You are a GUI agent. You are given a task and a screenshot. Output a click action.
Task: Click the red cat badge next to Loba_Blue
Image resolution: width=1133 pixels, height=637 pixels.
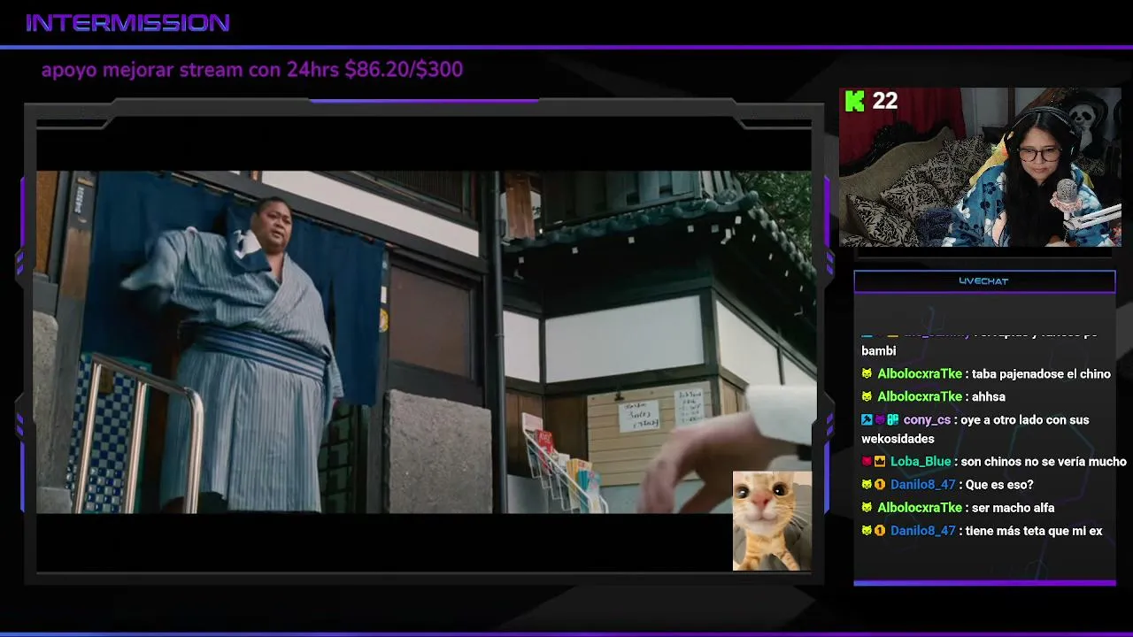click(x=867, y=462)
